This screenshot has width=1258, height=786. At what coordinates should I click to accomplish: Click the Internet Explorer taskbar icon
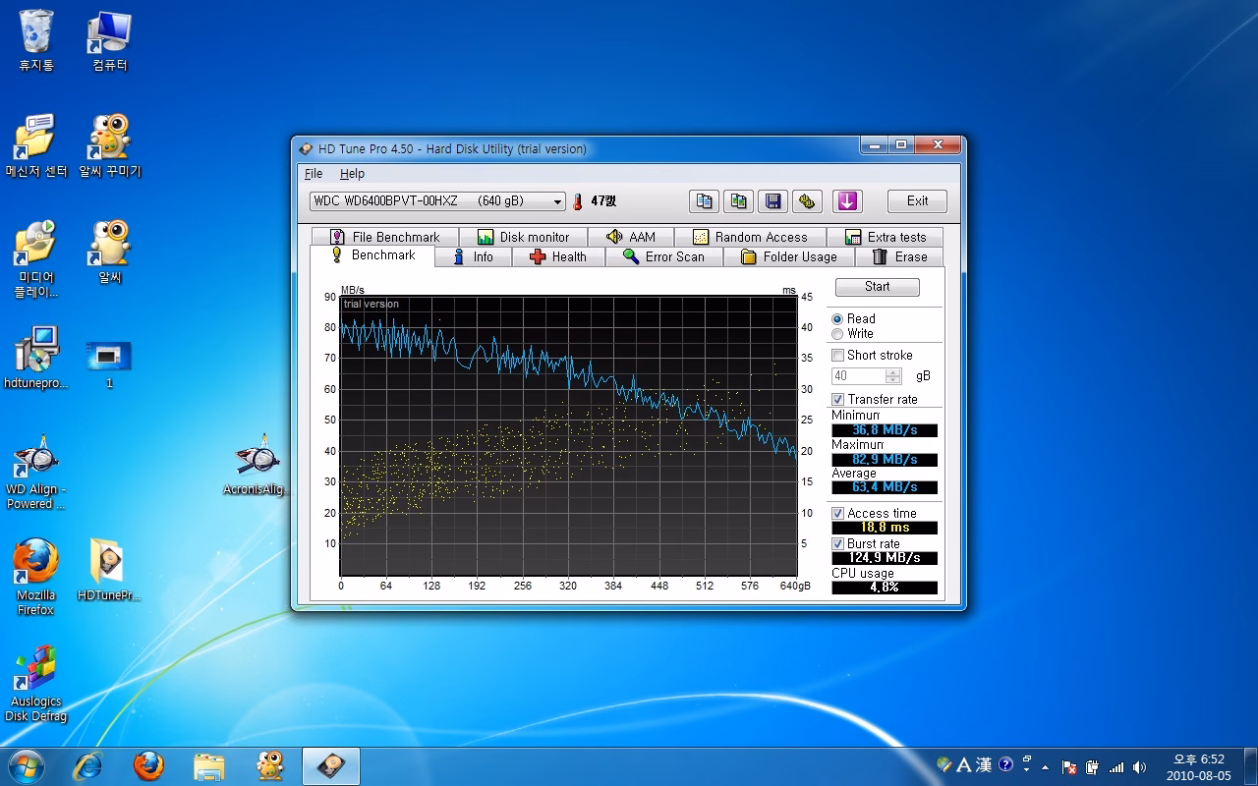[87, 765]
